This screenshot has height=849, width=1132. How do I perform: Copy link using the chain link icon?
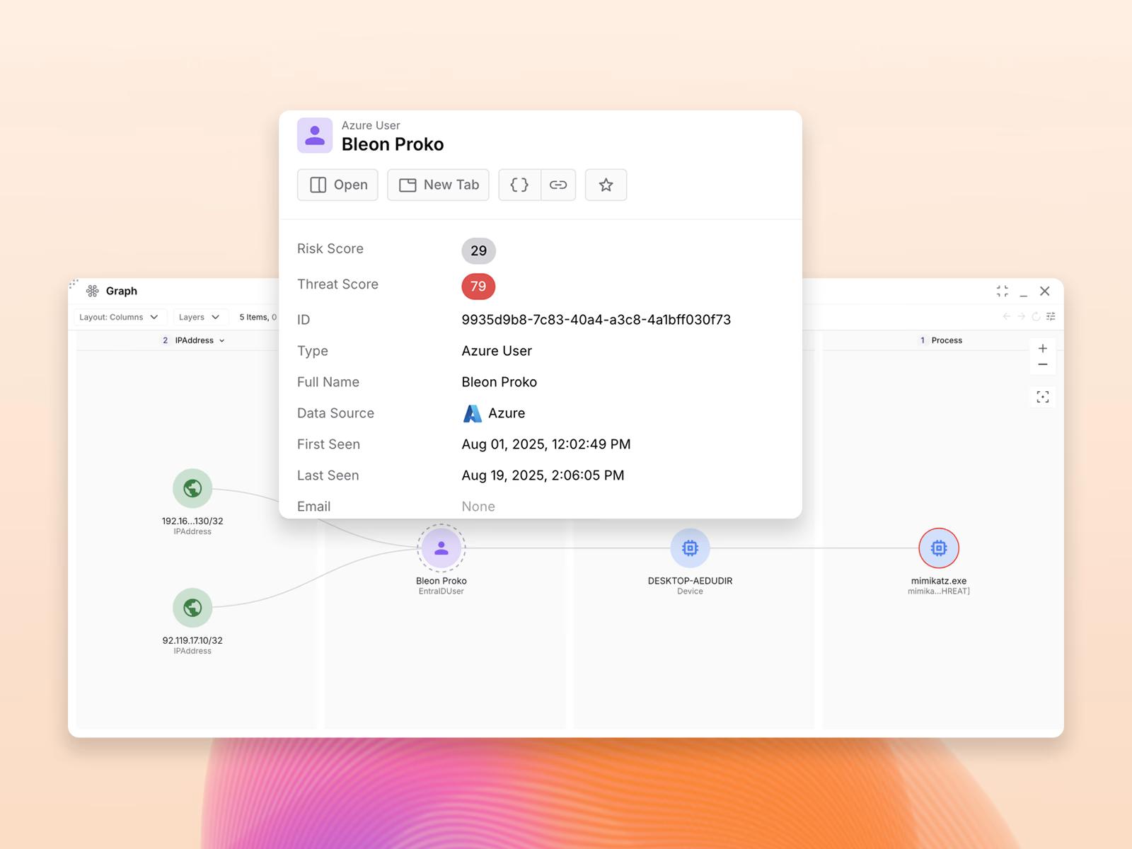558,185
